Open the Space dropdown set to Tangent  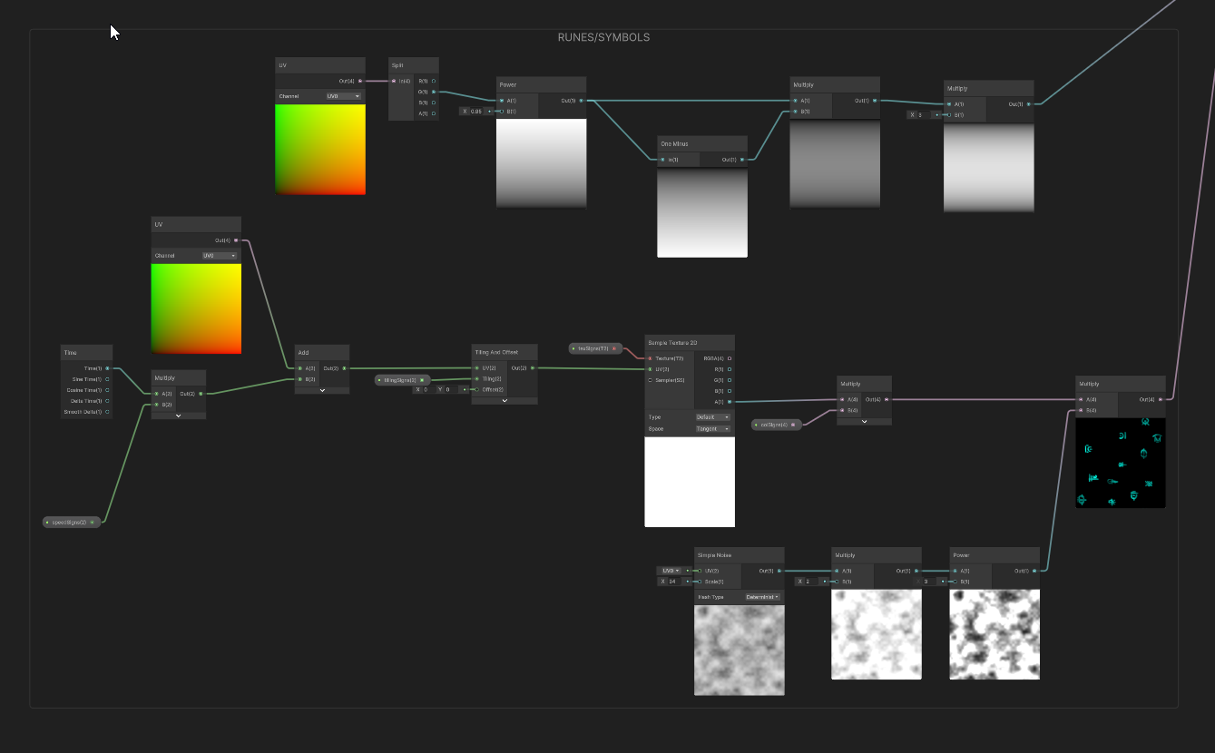pos(712,428)
